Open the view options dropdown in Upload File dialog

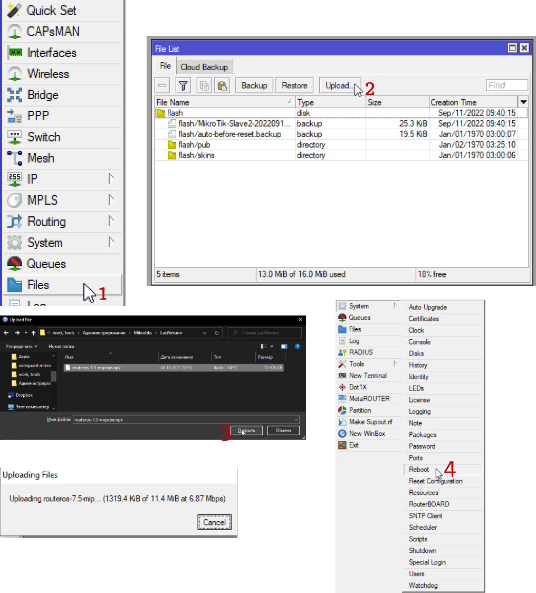(x=272, y=347)
